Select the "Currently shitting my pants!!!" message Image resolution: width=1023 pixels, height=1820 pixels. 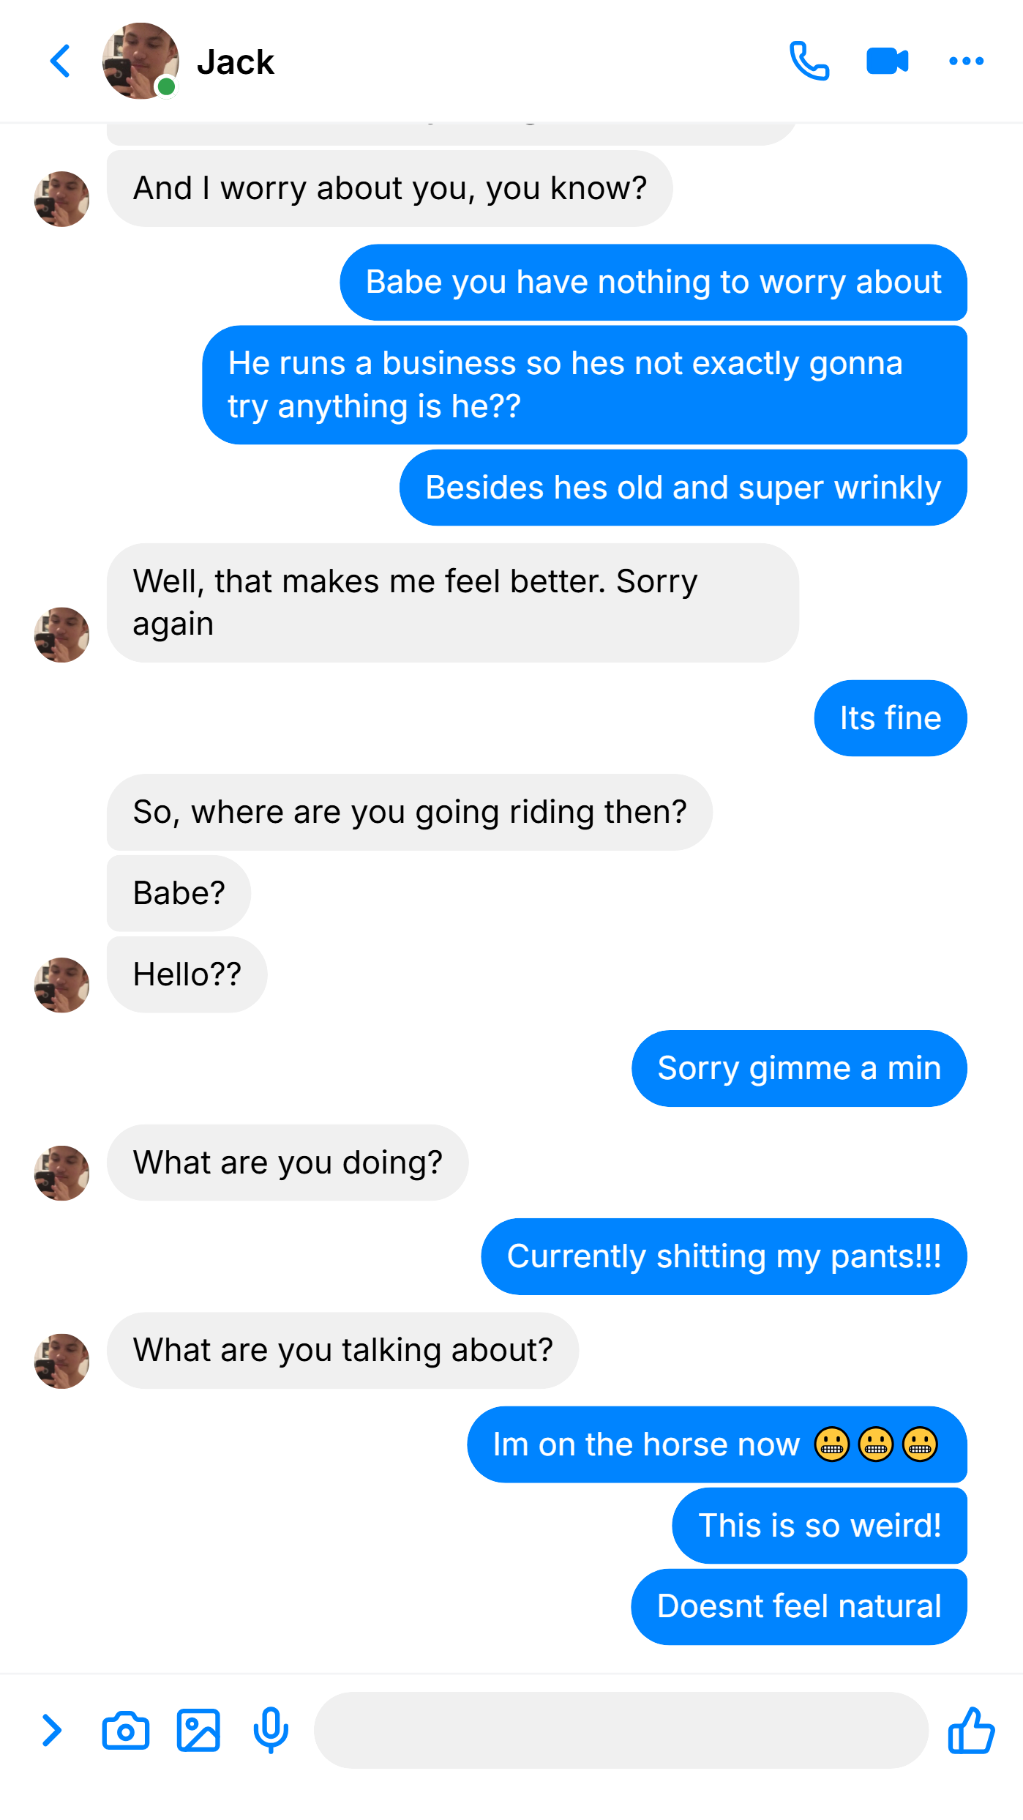tap(724, 1257)
